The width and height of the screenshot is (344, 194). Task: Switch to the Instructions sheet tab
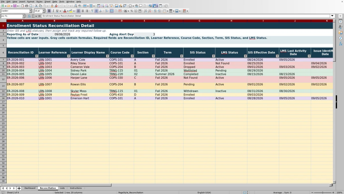pyautogui.click(x=76, y=188)
